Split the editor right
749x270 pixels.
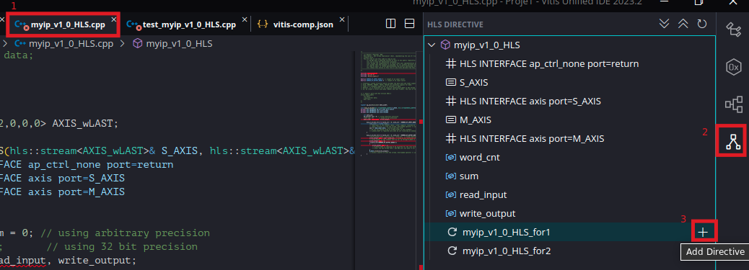(x=390, y=23)
